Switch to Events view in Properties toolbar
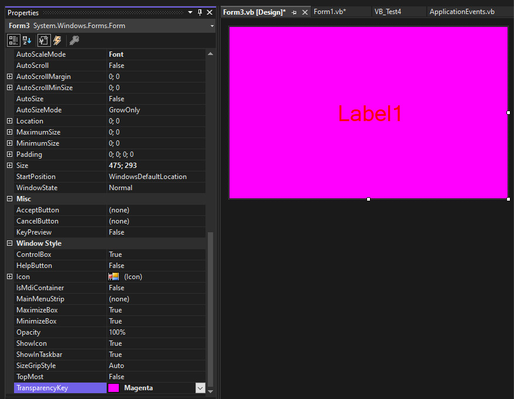This screenshot has height=399, width=514. [56, 40]
